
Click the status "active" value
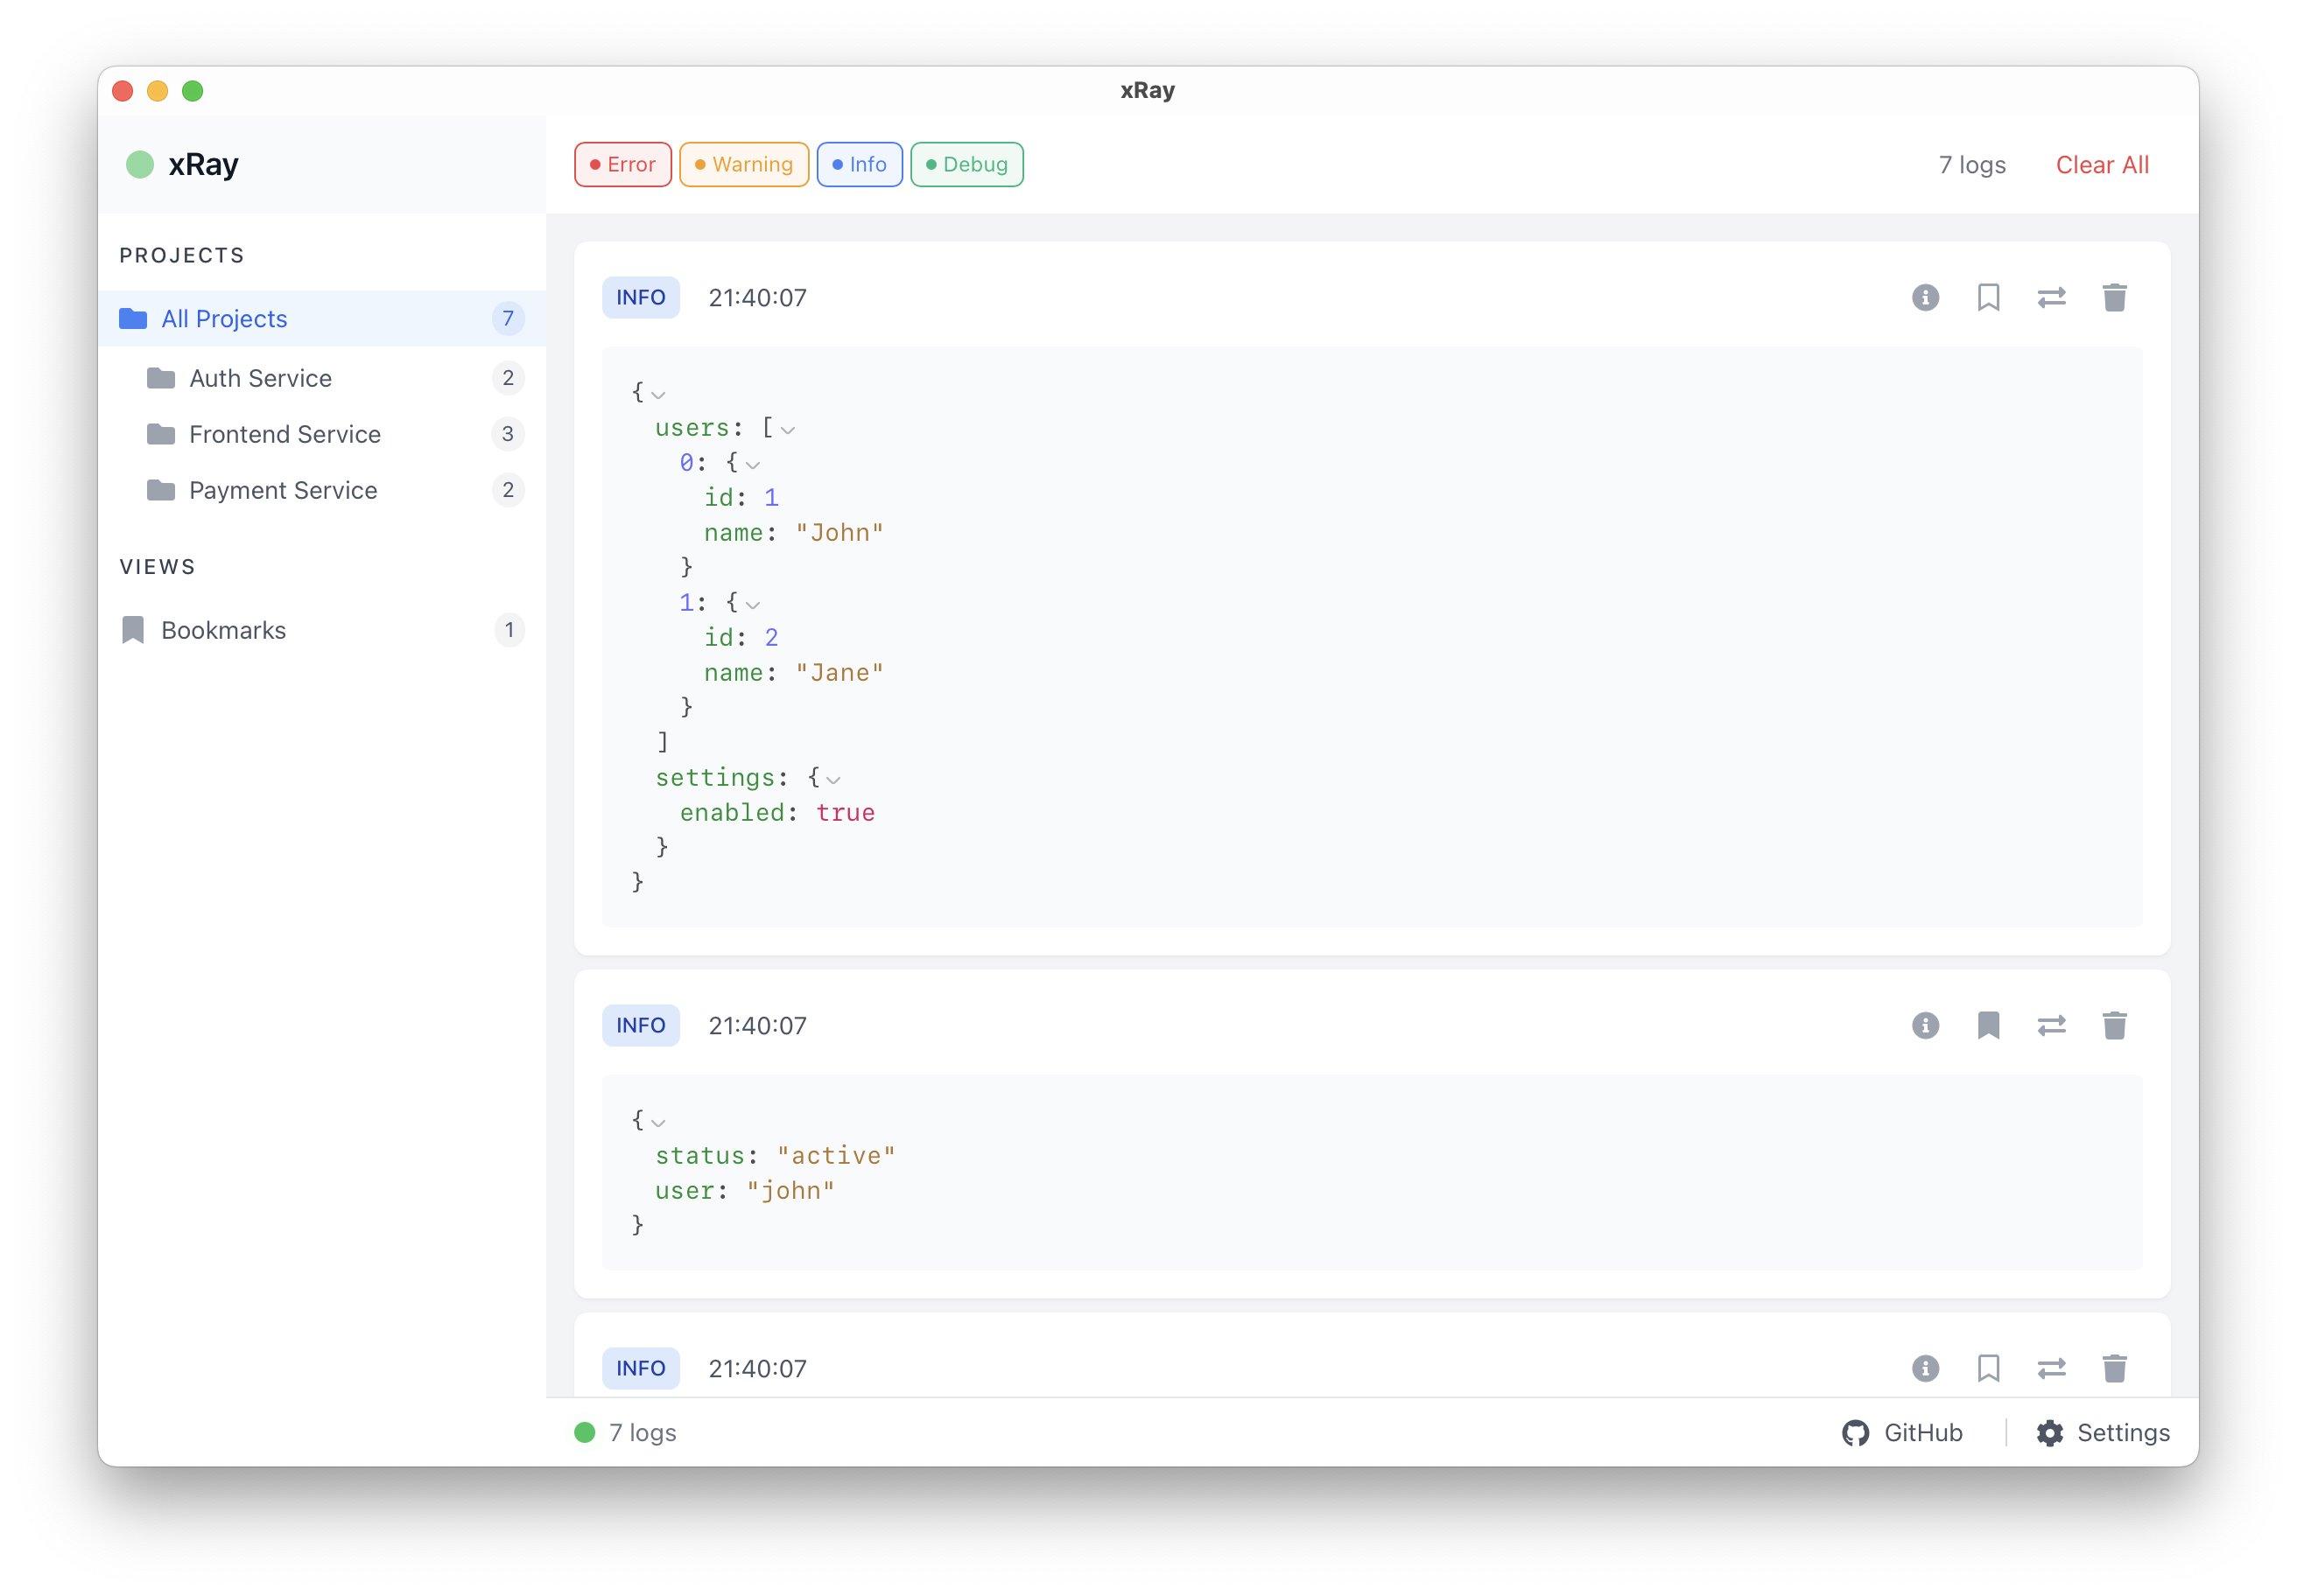pos(836,1156)
